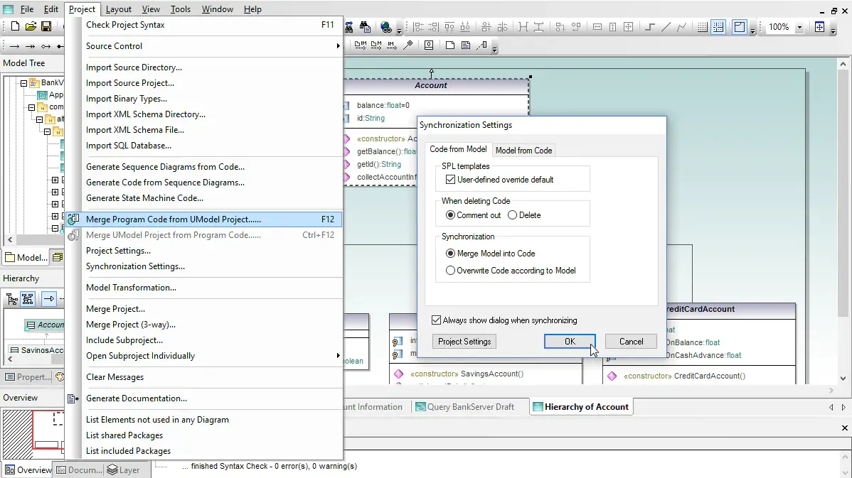
Task: Click the Merge Program Code menu icon
Action: coord(73,219)
